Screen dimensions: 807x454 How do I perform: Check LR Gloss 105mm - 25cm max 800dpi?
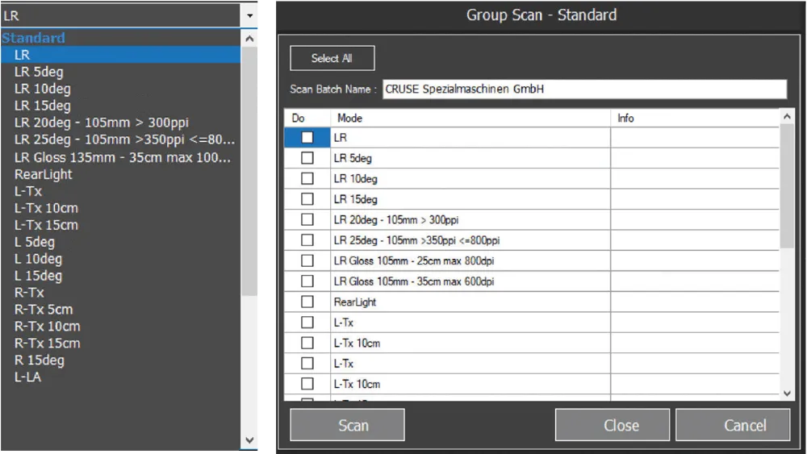[x=307, y=260]
